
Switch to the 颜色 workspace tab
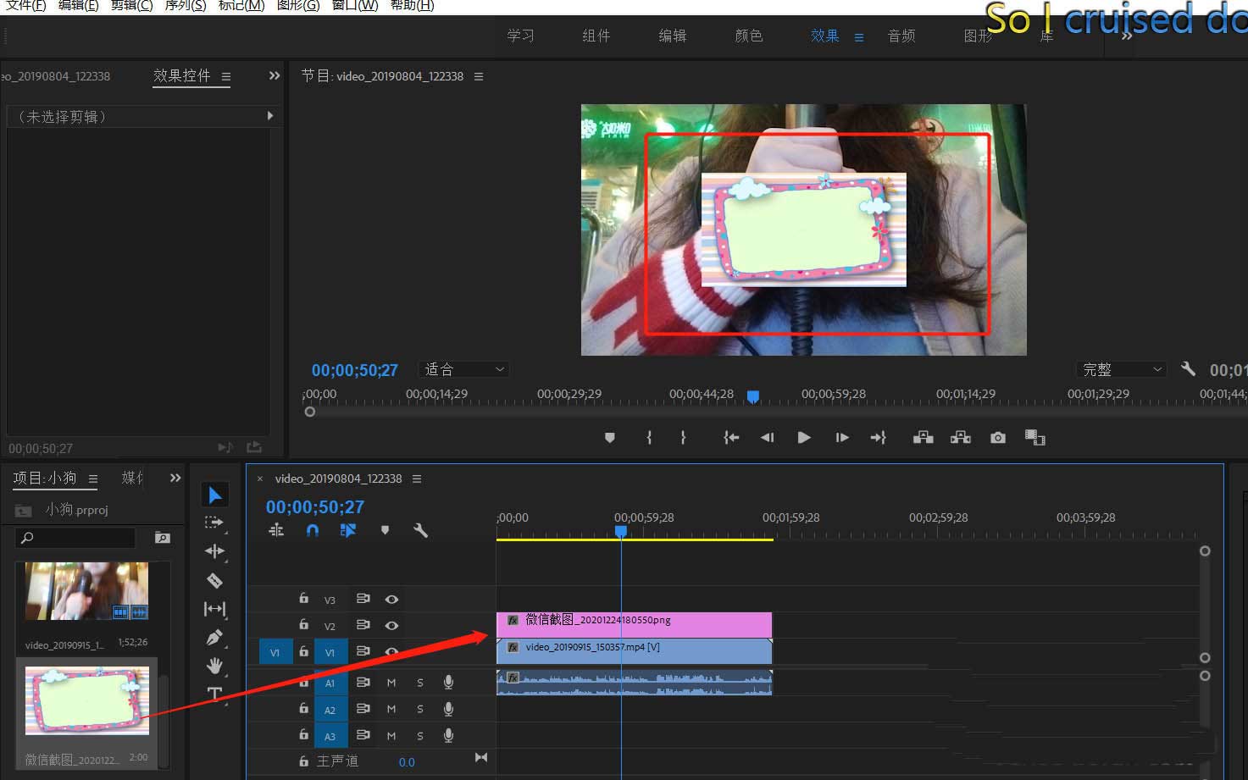(748, 36)
